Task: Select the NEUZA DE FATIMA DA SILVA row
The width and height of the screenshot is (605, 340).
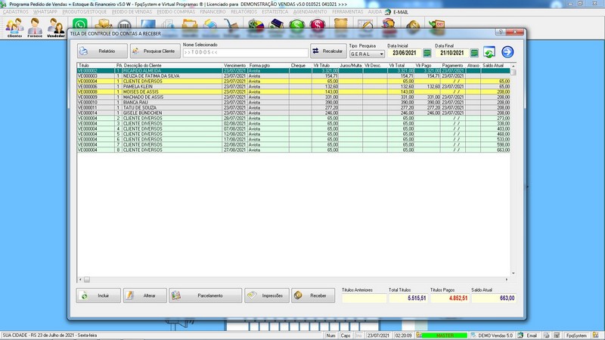Action: tap(293, 76)
